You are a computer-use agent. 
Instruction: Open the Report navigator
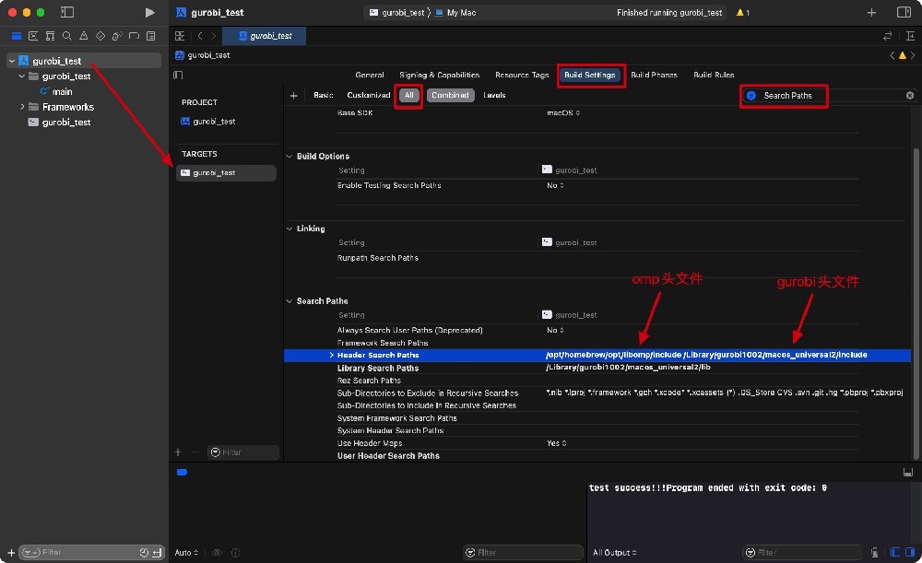point(150,36)
